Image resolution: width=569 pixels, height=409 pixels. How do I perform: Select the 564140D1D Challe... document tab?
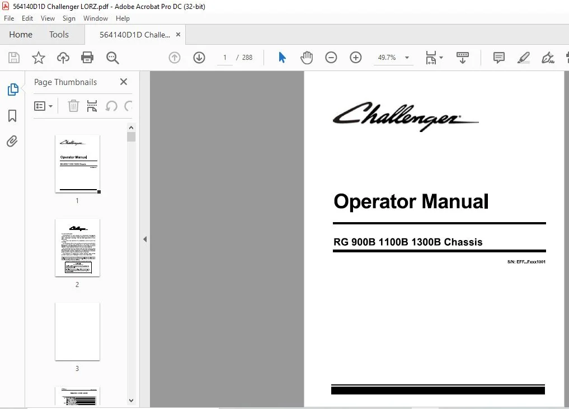135,35
